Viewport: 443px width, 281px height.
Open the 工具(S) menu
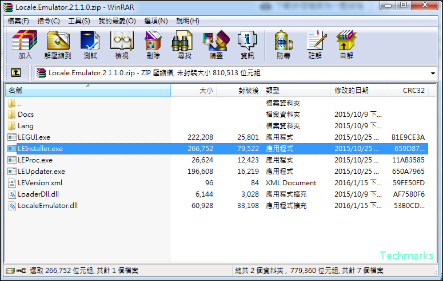(79, 21)
